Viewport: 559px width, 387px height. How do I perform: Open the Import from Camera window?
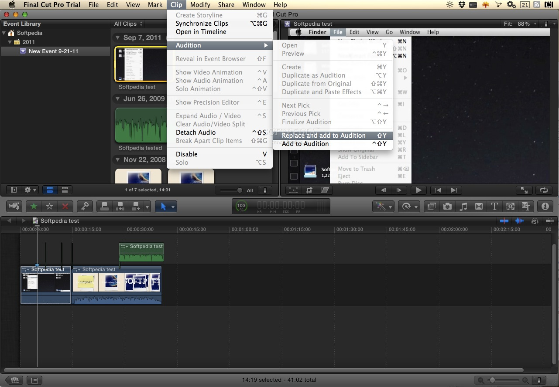click(x=14, y=206)
